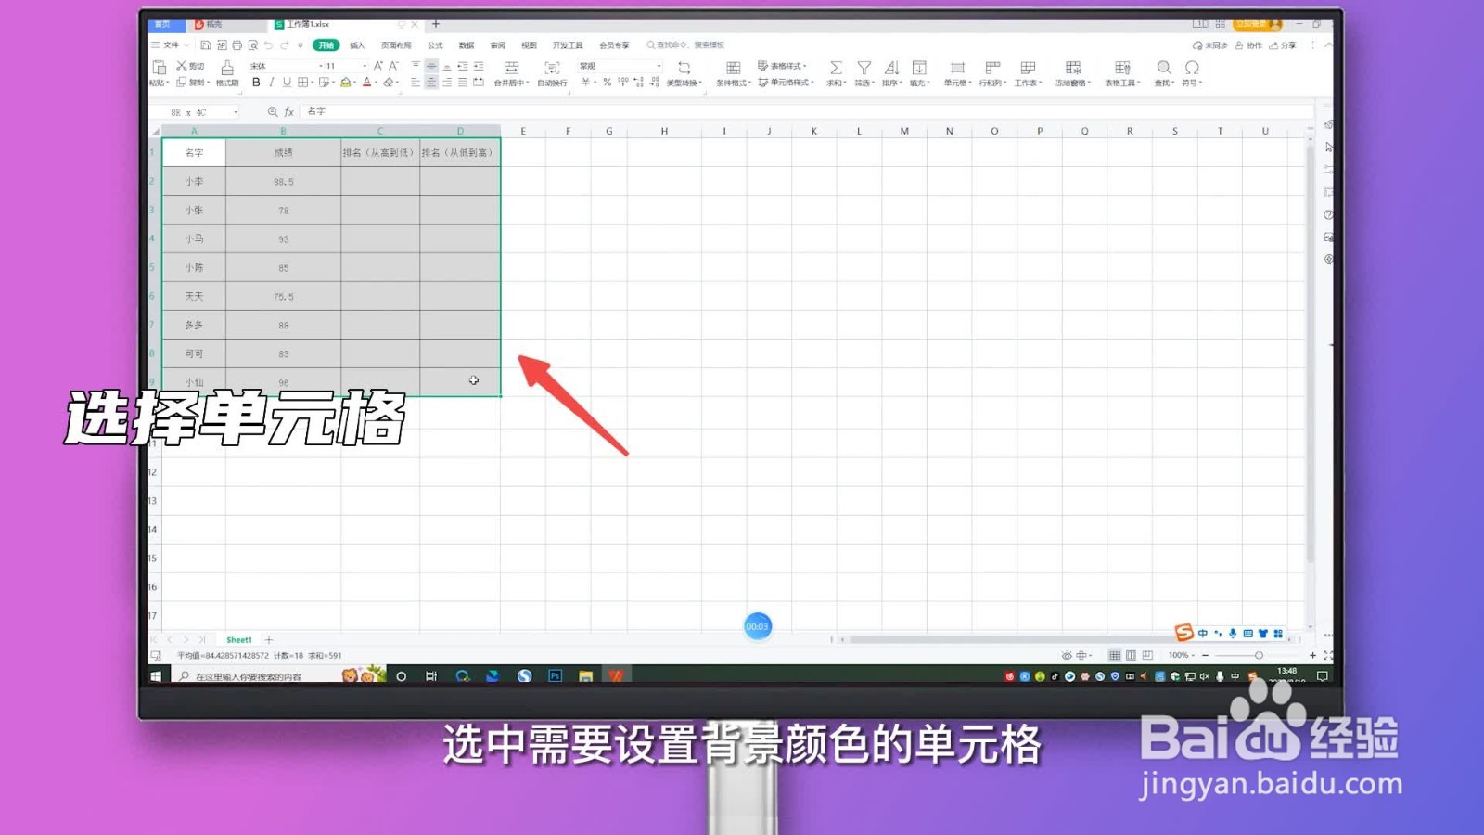Click cell with score 88.5

coord(283,182)
